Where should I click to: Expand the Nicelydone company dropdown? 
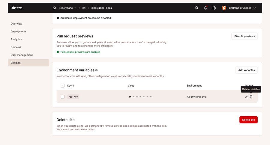pyautogui.click(x=75, y=8)
